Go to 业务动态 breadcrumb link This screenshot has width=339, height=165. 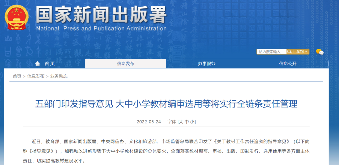click(59, 76)
